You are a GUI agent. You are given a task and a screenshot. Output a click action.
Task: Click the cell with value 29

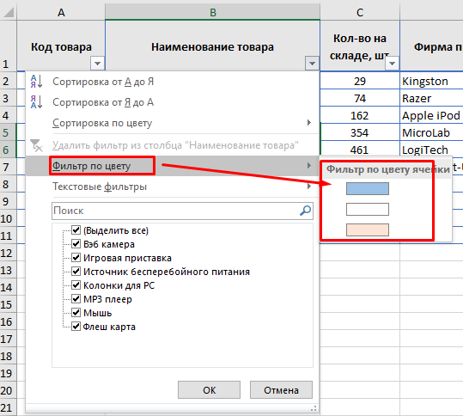(360, 81)
